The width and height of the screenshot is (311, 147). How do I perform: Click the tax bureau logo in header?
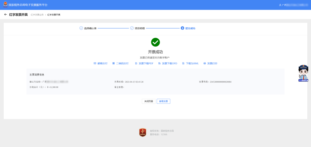pos(5,5)
